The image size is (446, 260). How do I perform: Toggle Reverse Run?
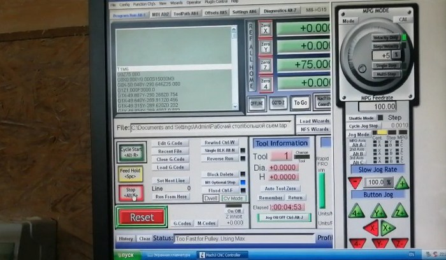220,159
